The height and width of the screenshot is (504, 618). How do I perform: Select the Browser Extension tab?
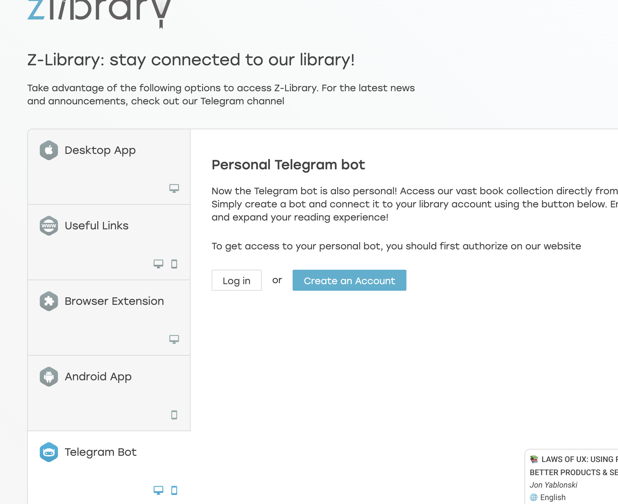(109, 318)
